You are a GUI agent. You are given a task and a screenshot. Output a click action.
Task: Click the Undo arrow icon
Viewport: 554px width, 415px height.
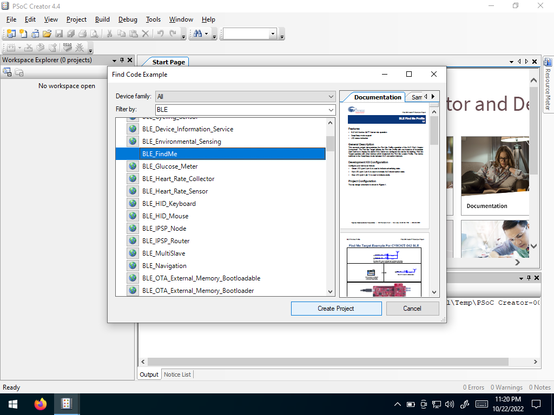click(160, 34)
